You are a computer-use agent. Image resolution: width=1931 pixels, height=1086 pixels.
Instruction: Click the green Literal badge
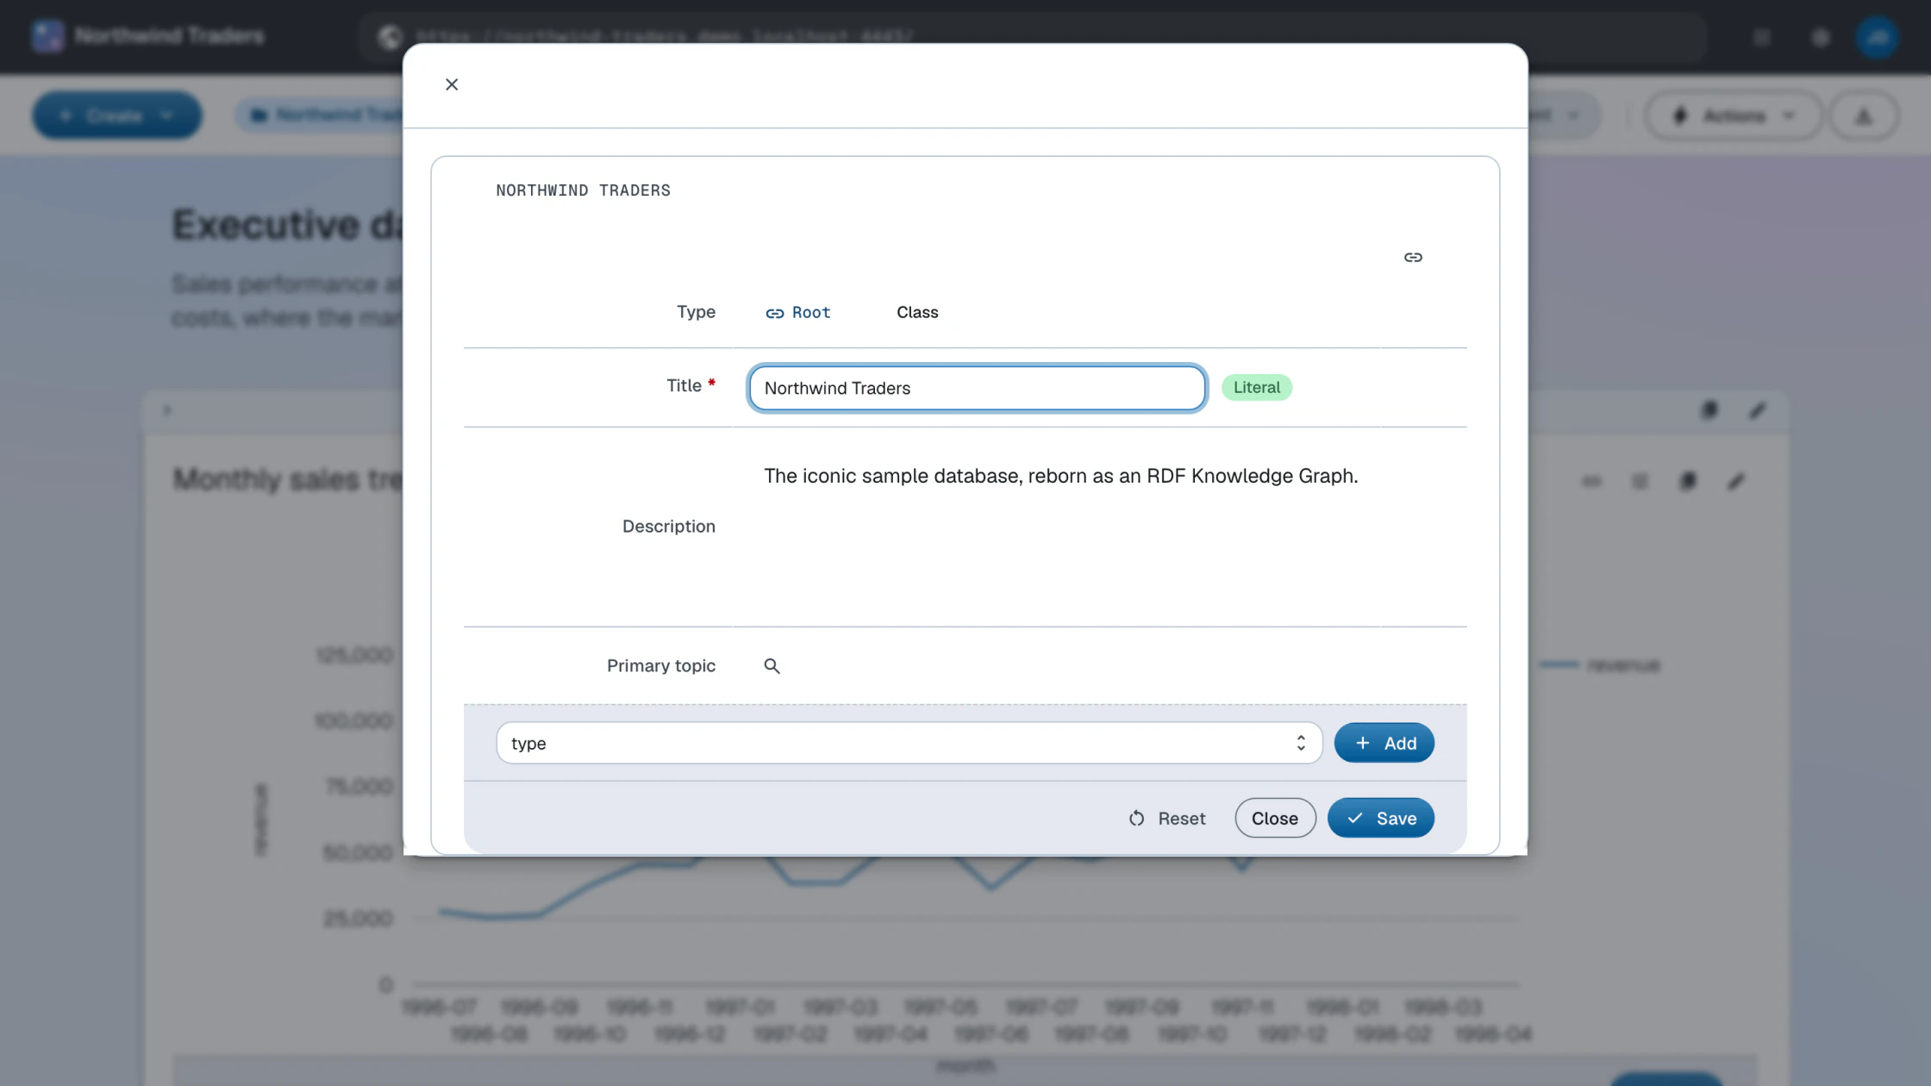point(1256,388)
